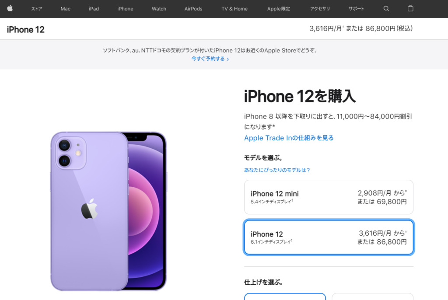448x300 pixels.
Task: Choose the second finish option box
Action: tap(373, 297)
